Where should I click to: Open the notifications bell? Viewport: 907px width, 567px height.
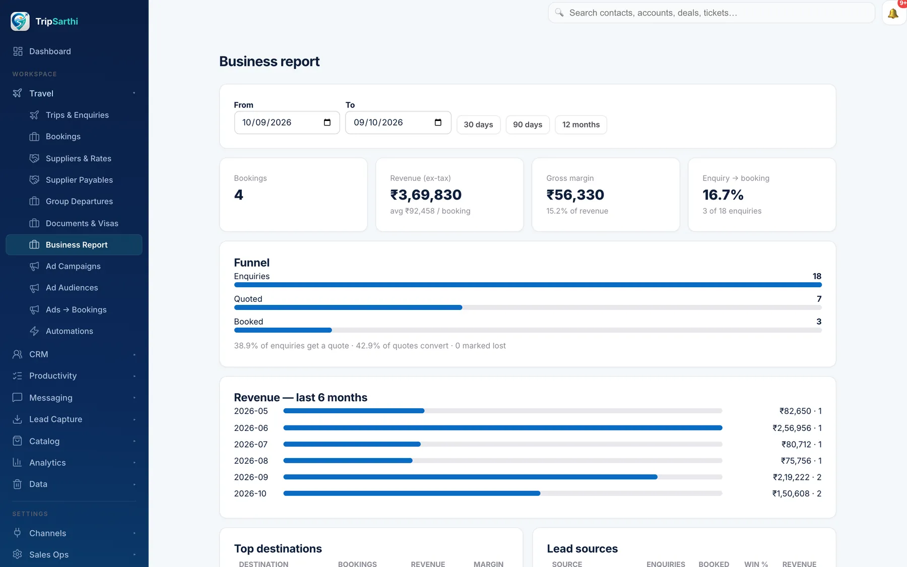(x=893, y=13)
